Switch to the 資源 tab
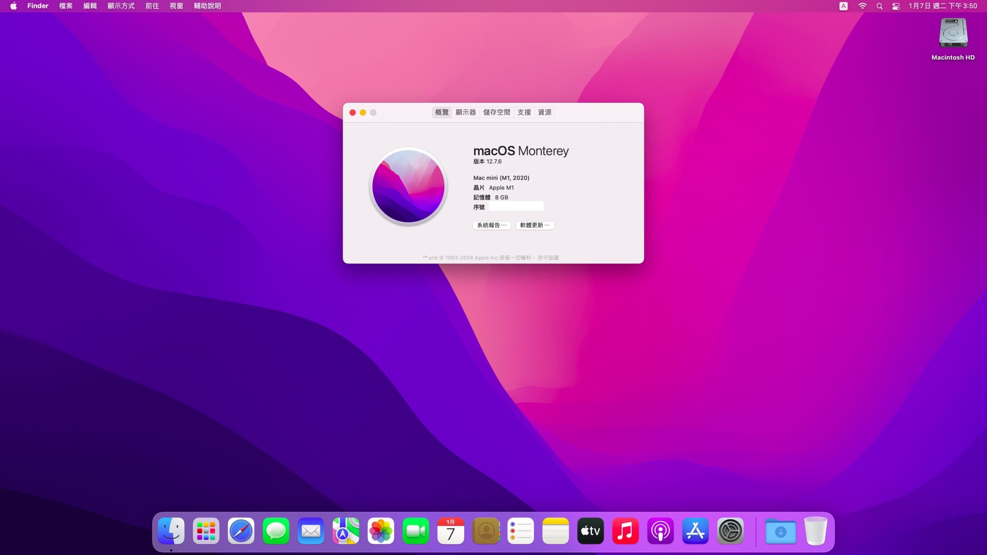Viewport: 987px width, 555px height. (544, 112)
